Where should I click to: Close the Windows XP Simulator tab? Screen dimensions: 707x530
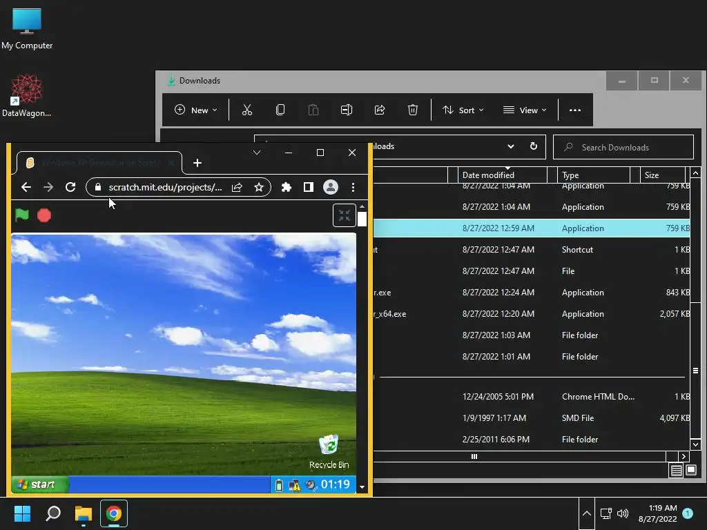171,163
